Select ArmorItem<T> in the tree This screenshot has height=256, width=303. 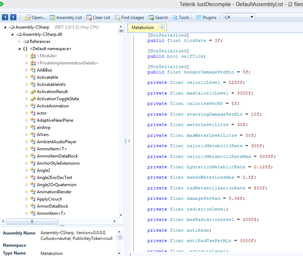(51, 213)
